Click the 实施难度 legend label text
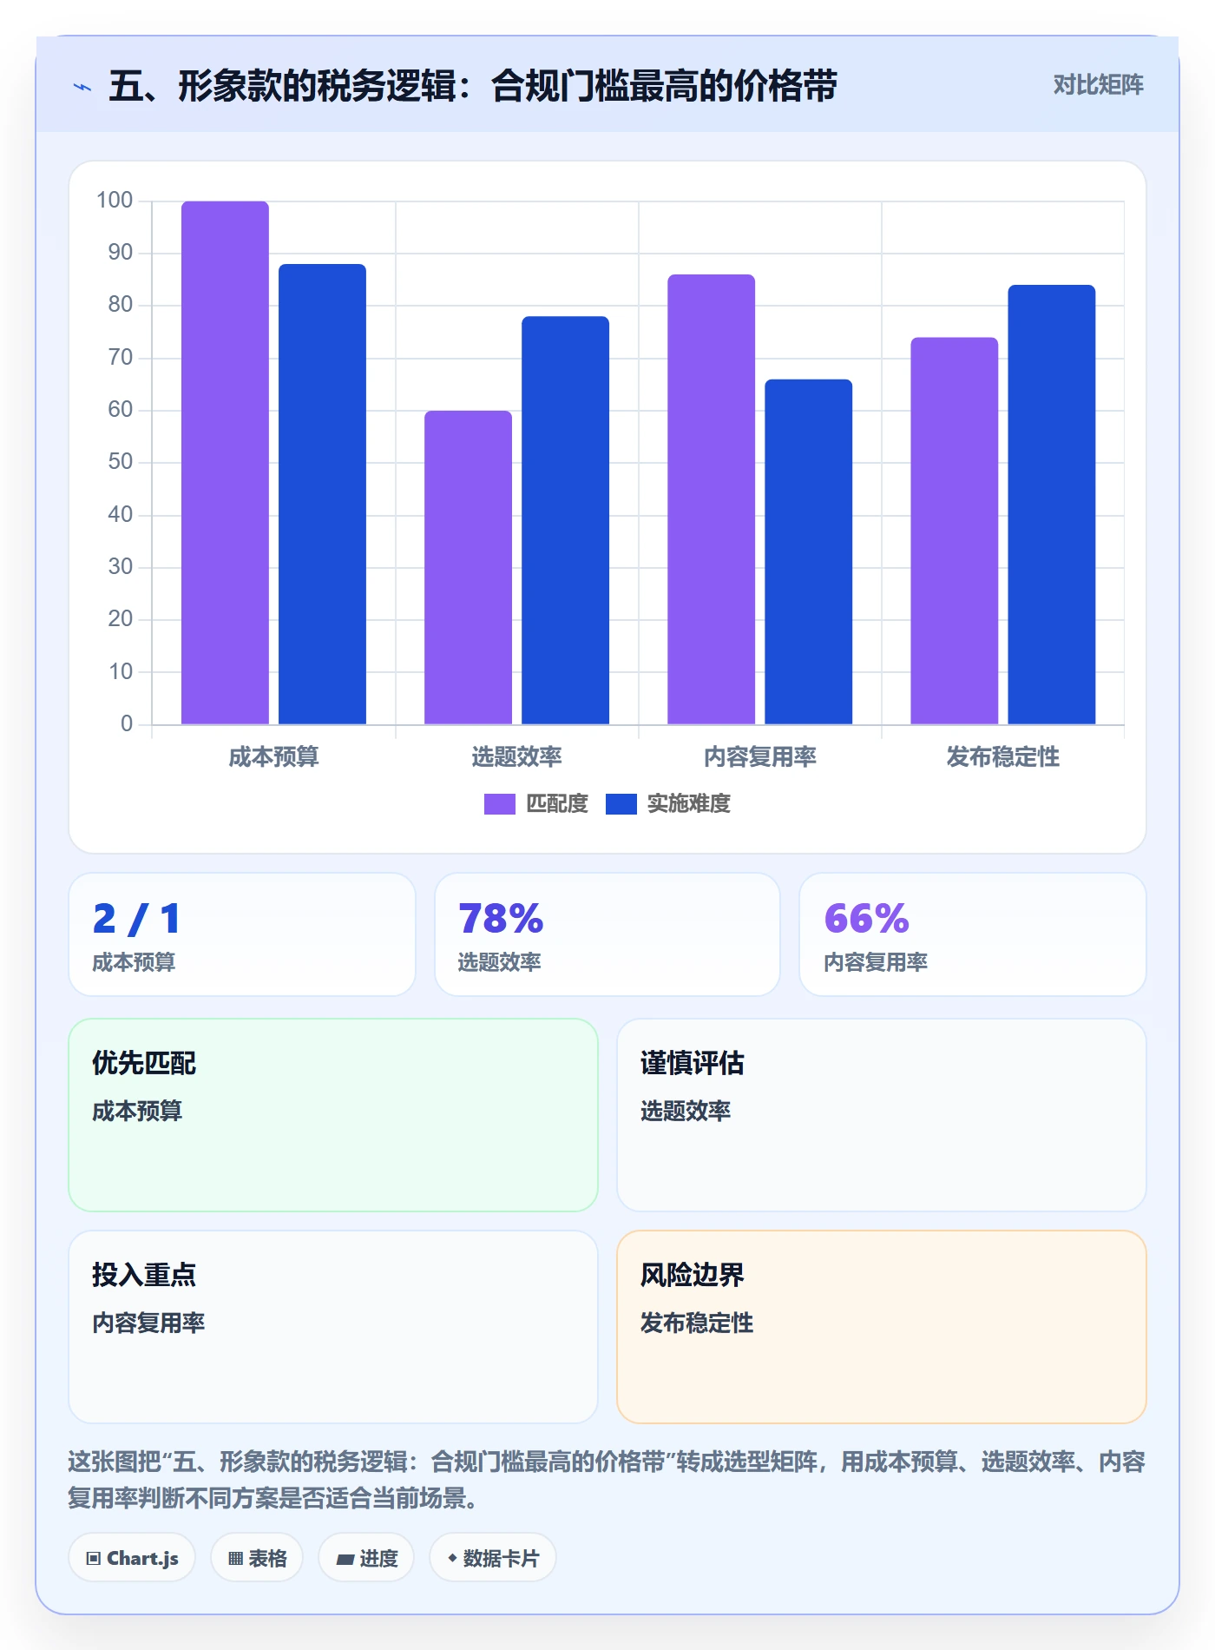The height and width of the screenshot is (1650, 1215). coord(689,804)
